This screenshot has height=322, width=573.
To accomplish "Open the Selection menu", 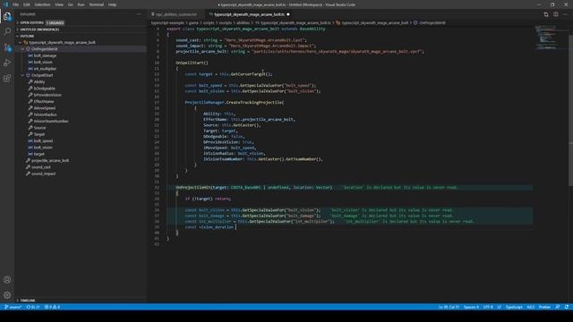I will 42,4.
